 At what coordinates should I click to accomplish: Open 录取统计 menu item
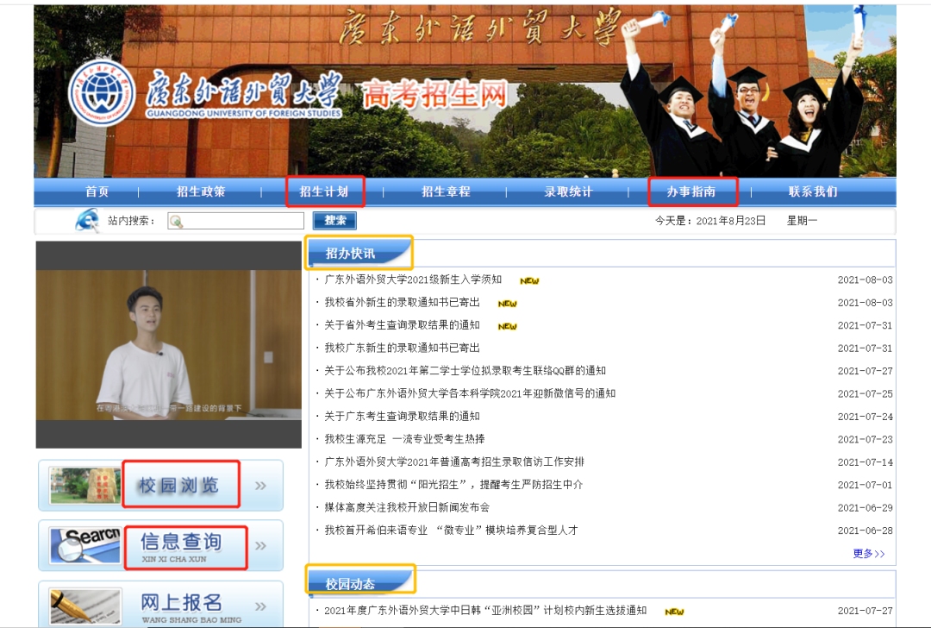(568, 192)
